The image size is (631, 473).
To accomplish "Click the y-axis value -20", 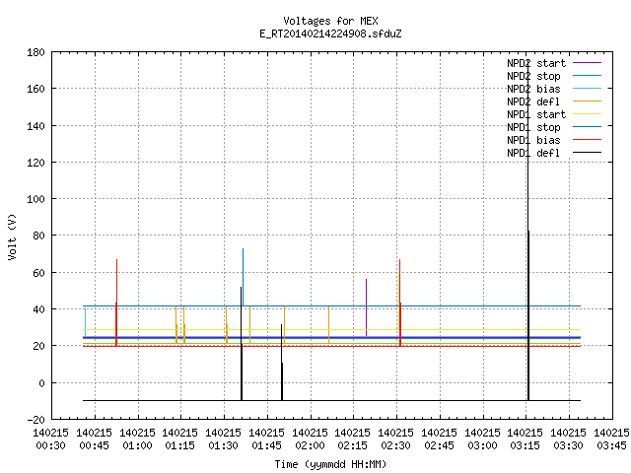I will pyautogui.click(x=35, y=420).
